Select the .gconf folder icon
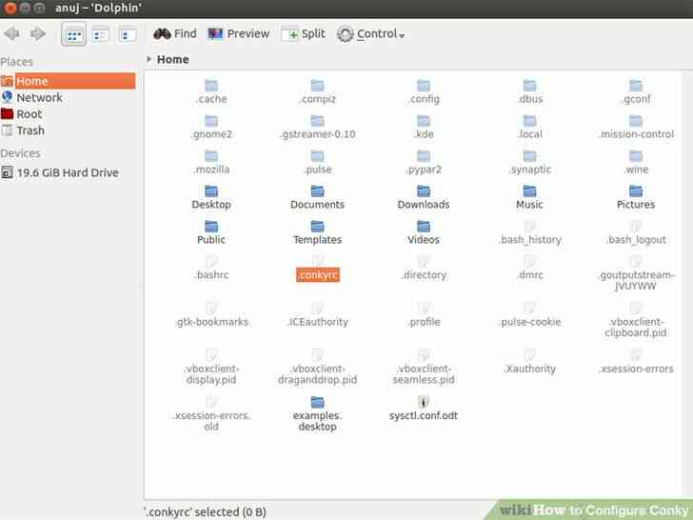 click(636, 86)
